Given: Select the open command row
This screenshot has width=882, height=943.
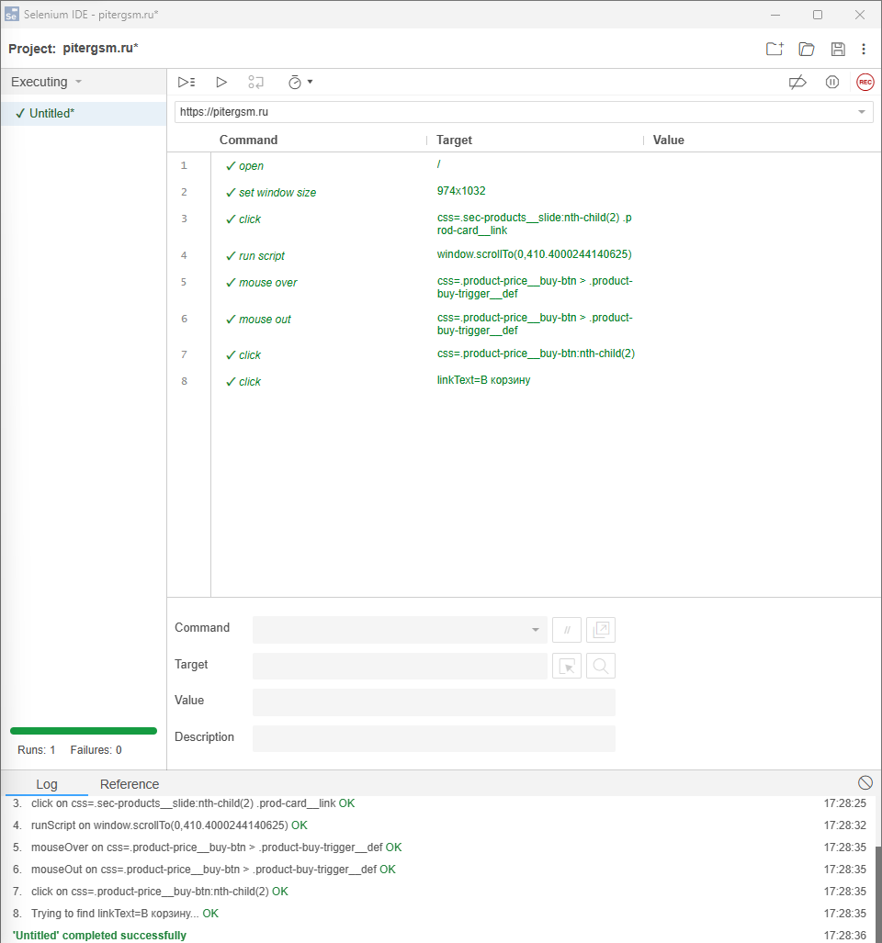Looking at the screenshot, I should [524, 165].
